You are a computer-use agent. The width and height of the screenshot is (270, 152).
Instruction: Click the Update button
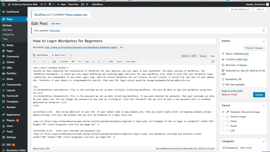[x=259, y=95]
